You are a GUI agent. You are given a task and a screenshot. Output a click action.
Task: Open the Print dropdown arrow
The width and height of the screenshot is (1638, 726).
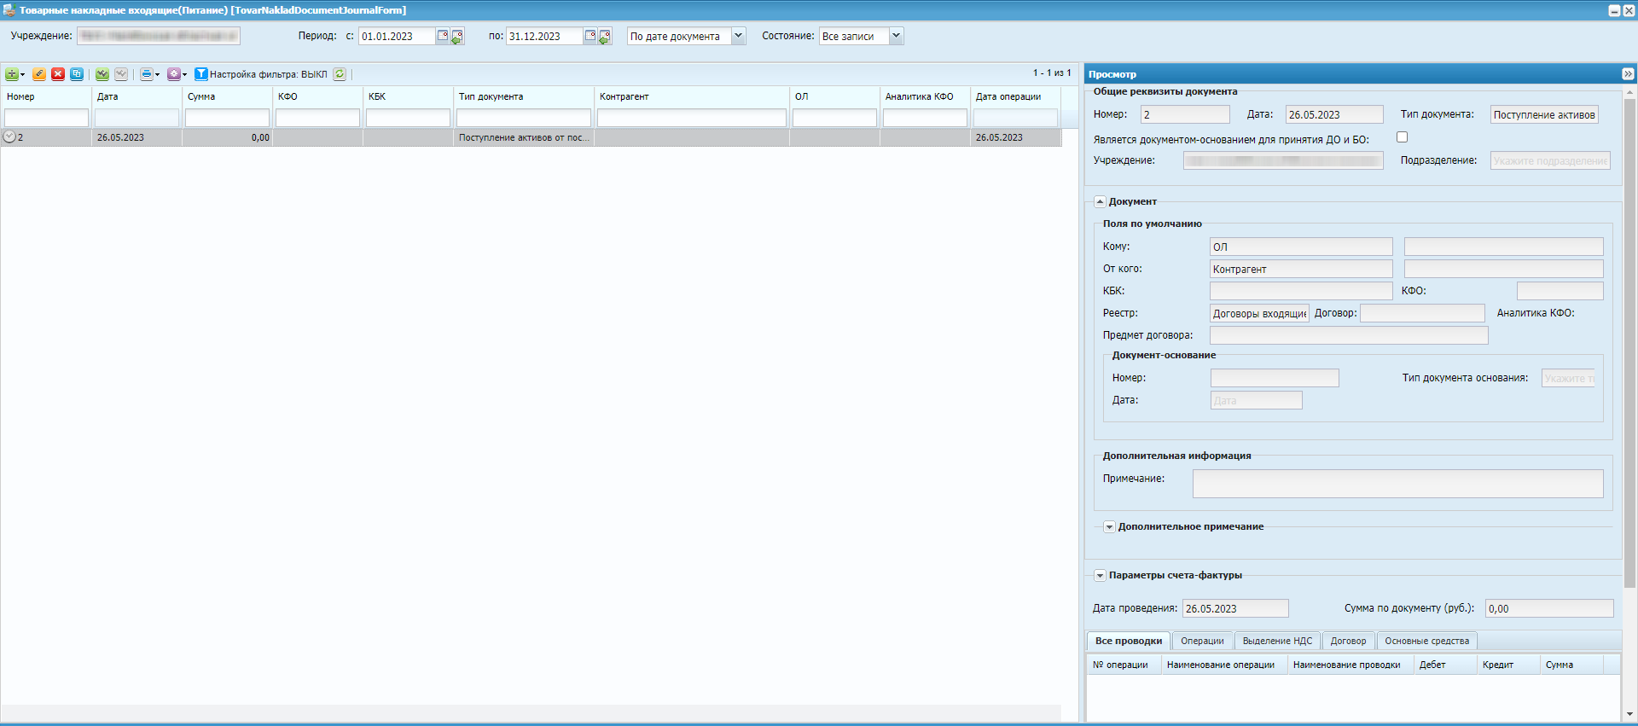click(x=157, y=75)
